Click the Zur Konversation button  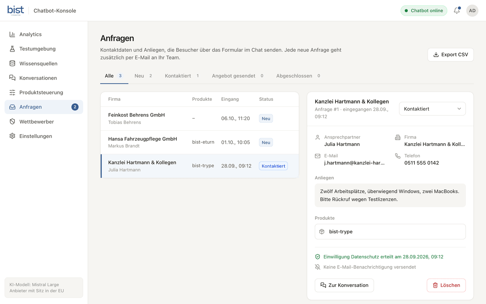344,285
